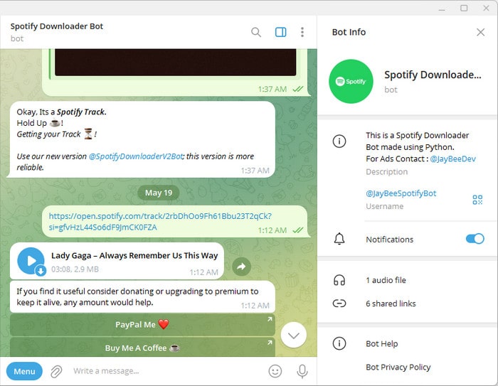Maximize the Telegram window
Image resolution: width=498 pixels, height=386 pixels.
(x=464, y=8)
